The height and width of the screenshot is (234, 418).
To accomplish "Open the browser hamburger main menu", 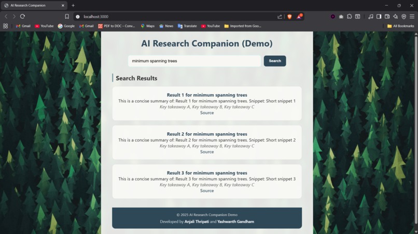I will (x=412, y=17).
